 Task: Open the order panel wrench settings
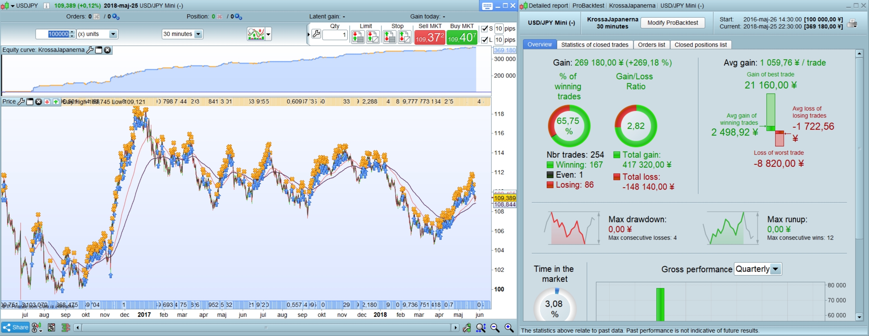pos(316,34)
